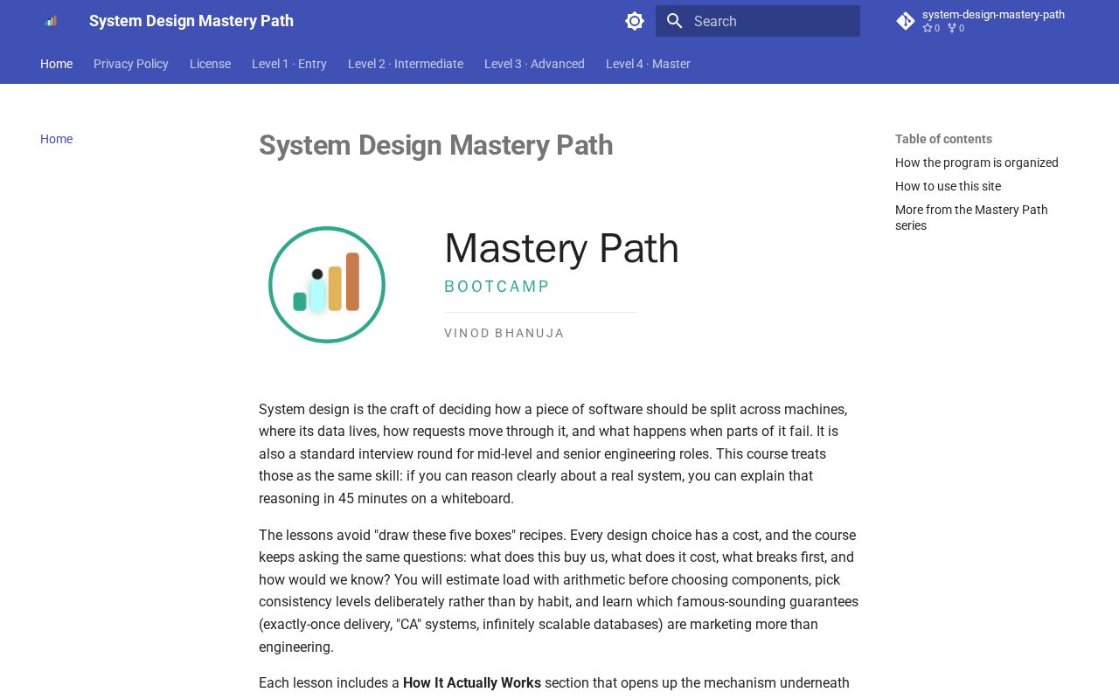Jump to How the program is organized
Viewport: 1119px width, 699px height.
pos(977,163)
